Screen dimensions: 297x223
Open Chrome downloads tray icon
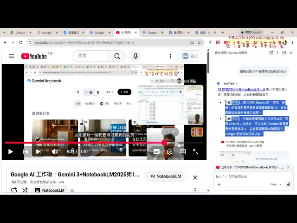point(210,42)
